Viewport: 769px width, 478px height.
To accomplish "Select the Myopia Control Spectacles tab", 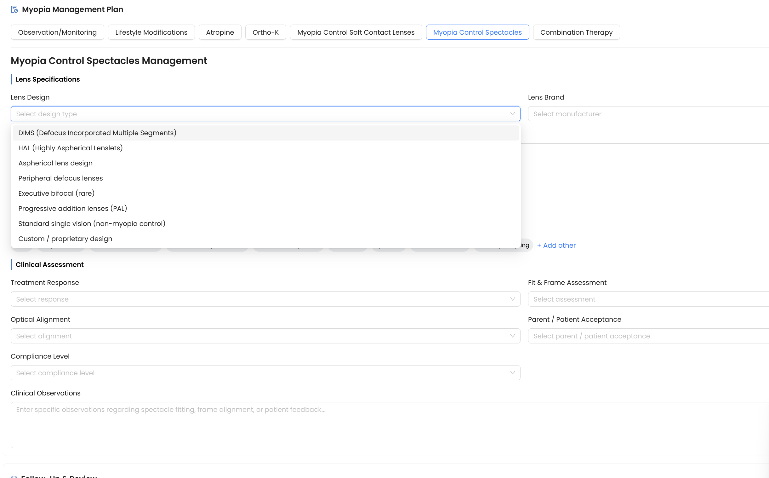I will click(x=477, y=32).
